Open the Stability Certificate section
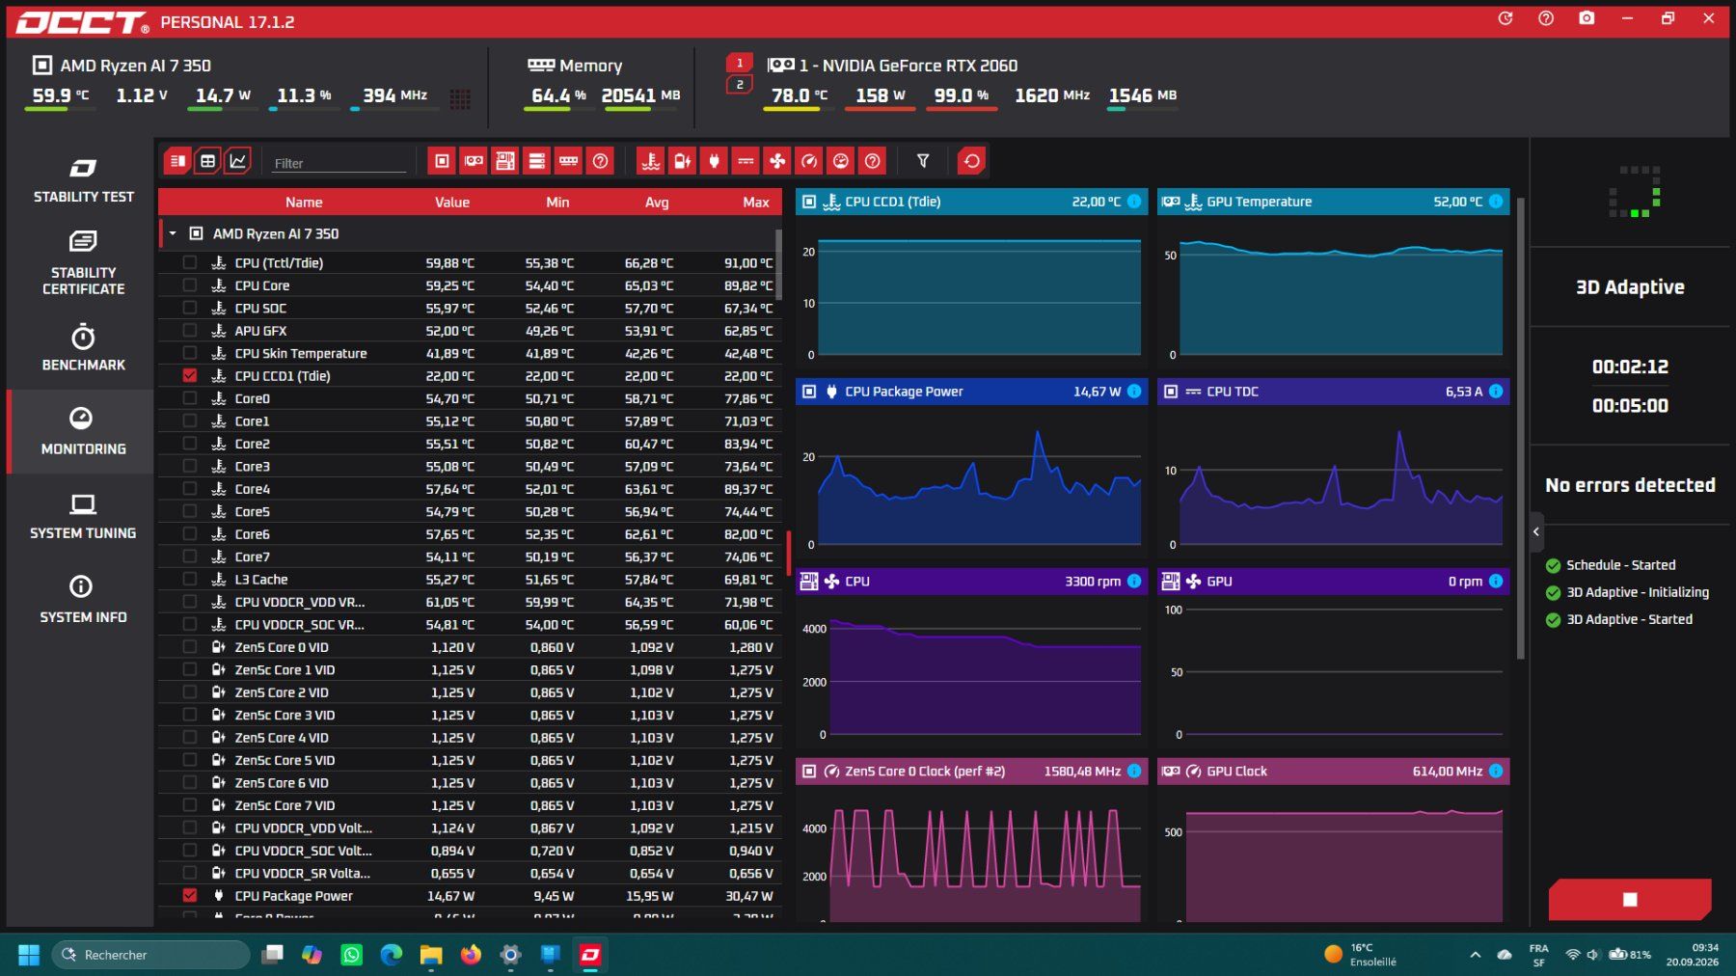 coord(83,263)
